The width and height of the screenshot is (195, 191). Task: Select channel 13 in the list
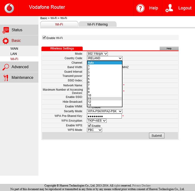click(x=105, y=105)
